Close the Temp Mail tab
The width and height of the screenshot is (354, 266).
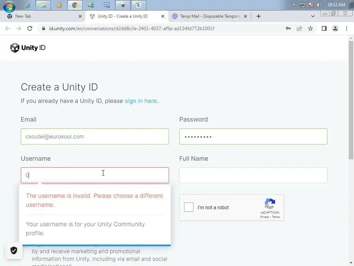[x=245, y=16]
